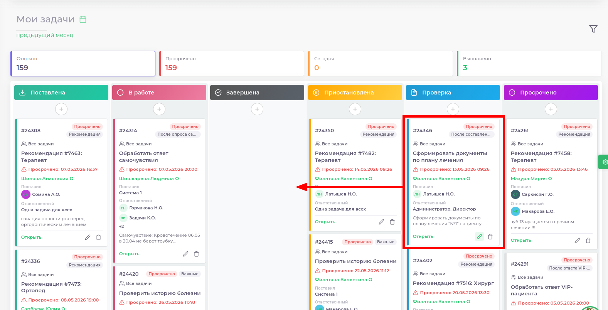Add a task to the Поставлена column
The image size is (608, 310).
pos(61,109)
